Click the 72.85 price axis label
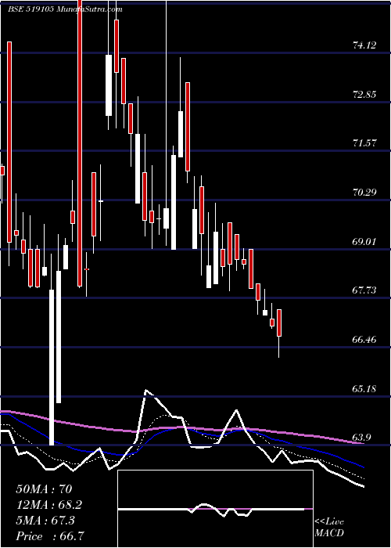The width and height of the screenshot is (391, 548). [x=364, y=95]
